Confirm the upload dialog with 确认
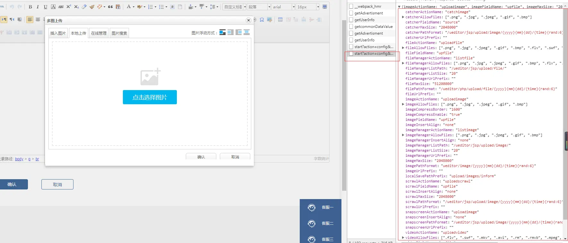Image resolution: width=568 pixels, height=243 pixels. pyautogui.click(x=201, y=157)
